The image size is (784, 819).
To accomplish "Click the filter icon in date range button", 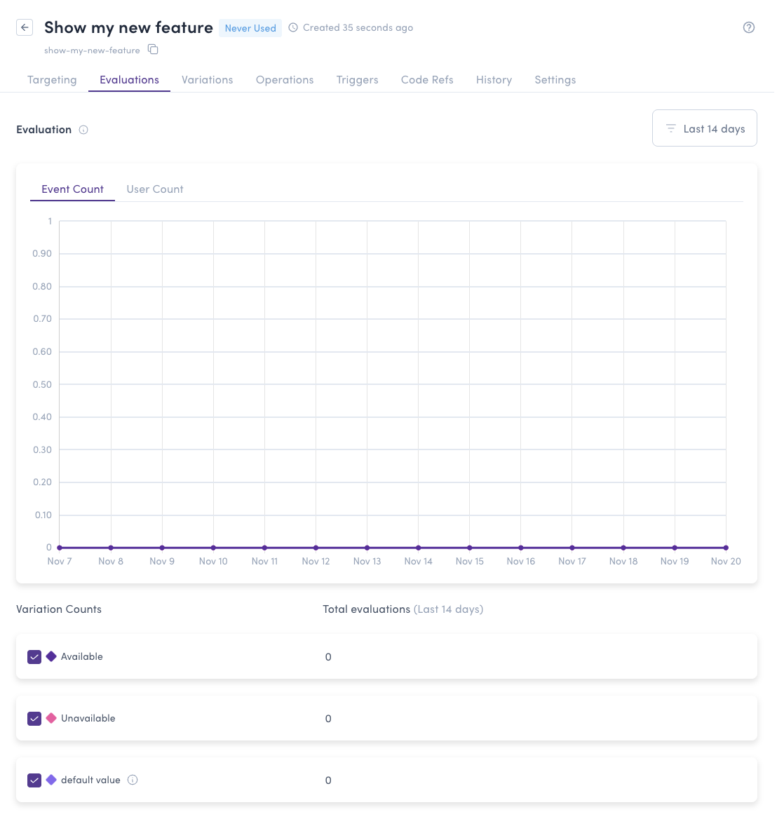I will (x=670, y=128).
